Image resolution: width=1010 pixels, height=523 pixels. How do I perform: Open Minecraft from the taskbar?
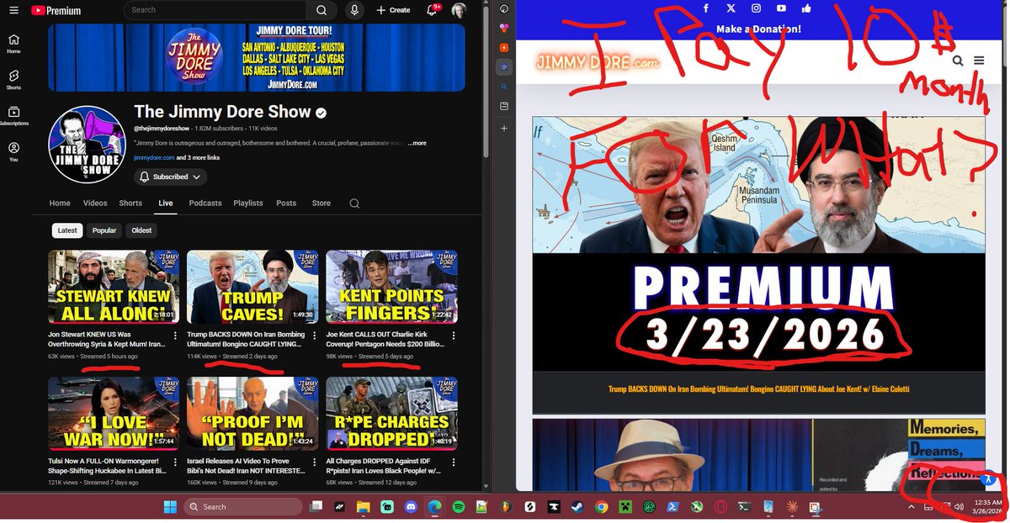pyautogui.click(x=625, y=507)
